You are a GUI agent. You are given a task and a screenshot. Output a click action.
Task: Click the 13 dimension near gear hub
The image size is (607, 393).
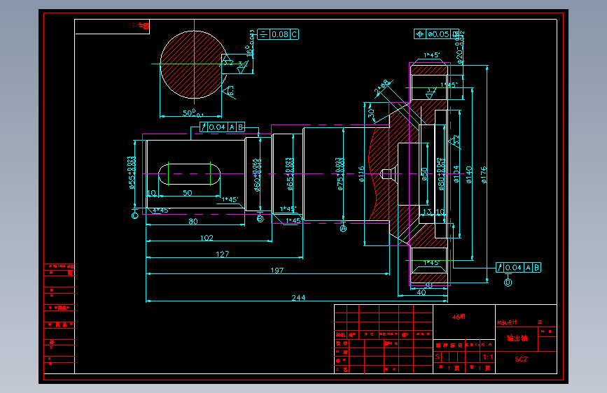[427, 212]
